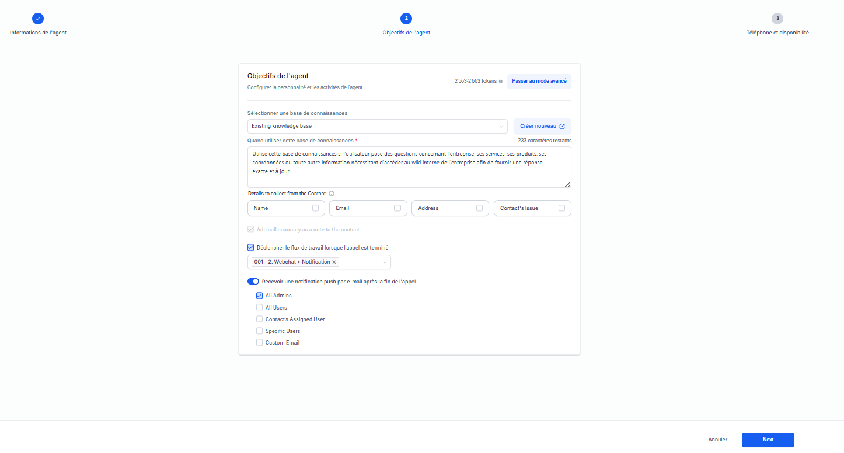Click Passer au mode avancé button
844x453 pixels.
click(x=539, y=81)
